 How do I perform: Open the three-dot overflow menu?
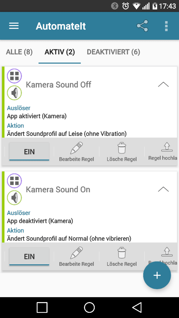pyautogui.click(x=166, y=26)
